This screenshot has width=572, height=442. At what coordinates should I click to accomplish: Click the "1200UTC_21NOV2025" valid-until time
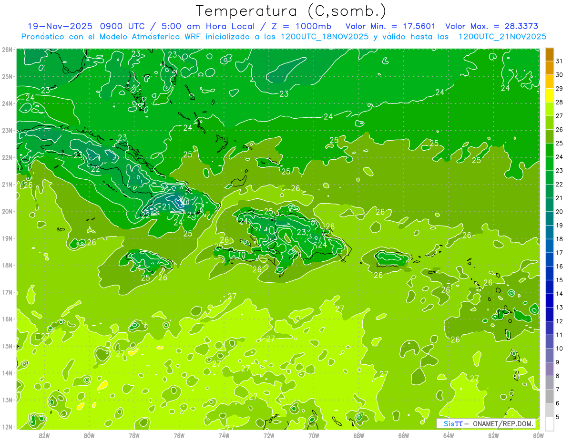[502, 37]
